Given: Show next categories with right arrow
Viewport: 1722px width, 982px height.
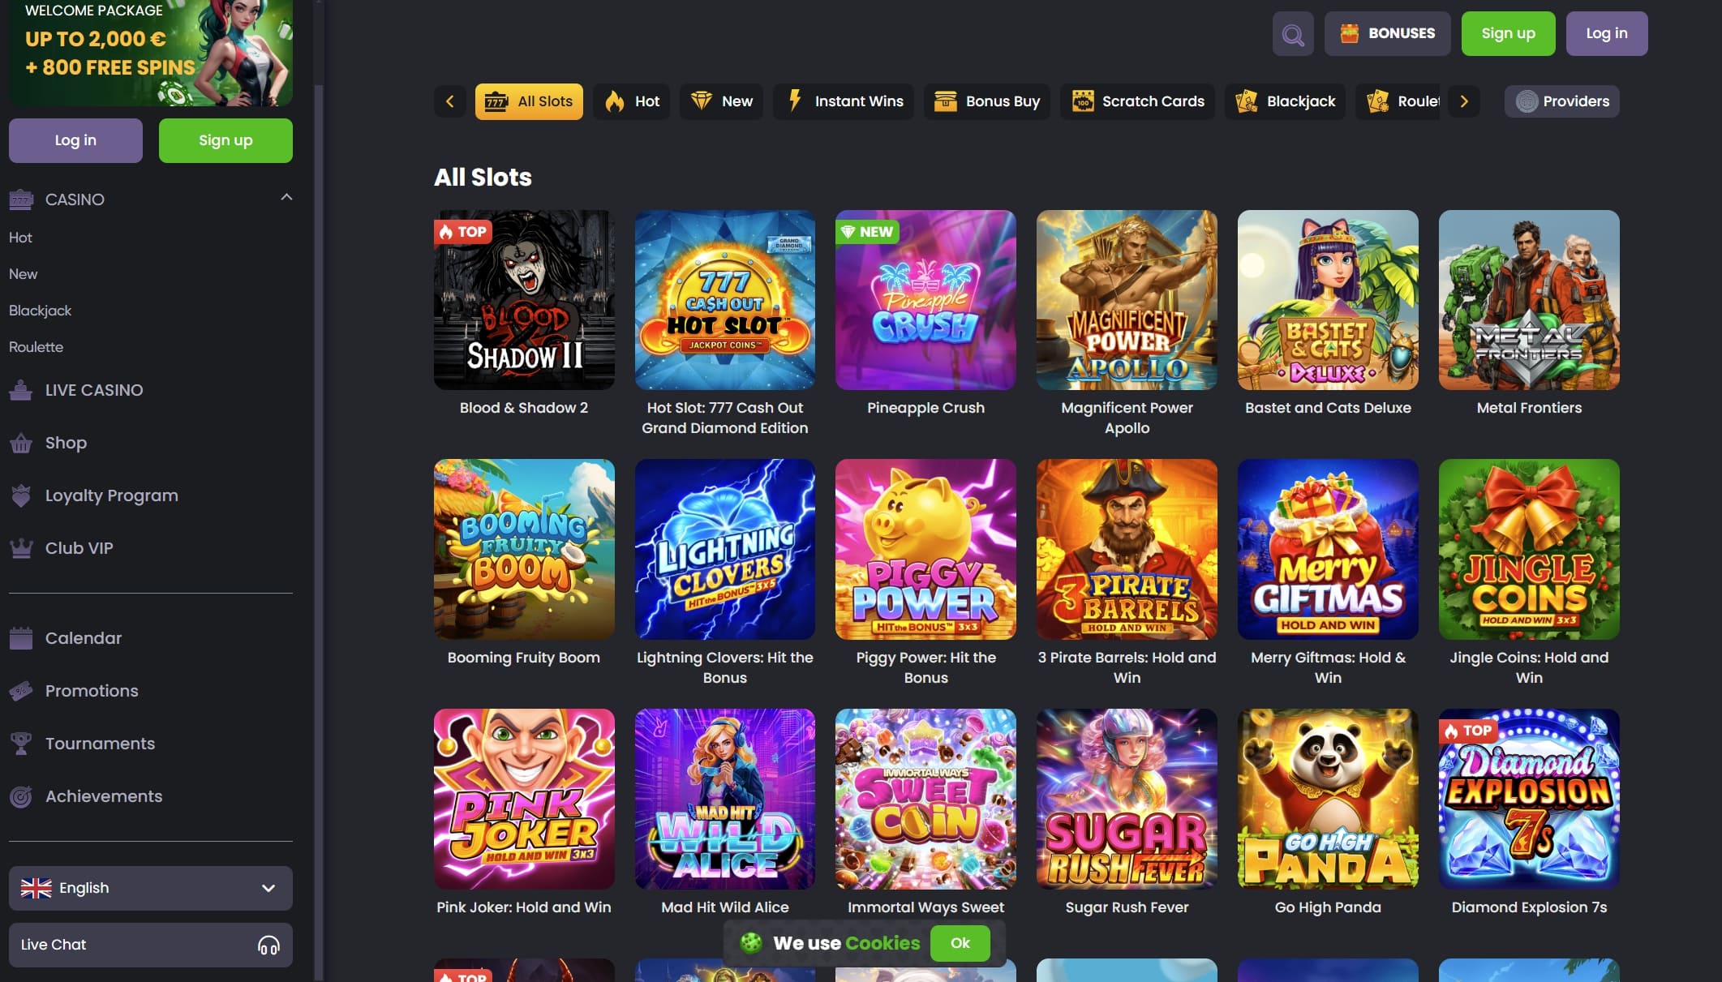Looking at the screenshot, I should (1464, 101).
